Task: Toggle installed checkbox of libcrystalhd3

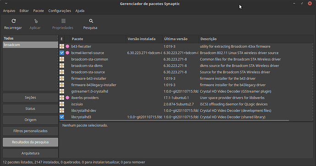Action: coord(62,117)
